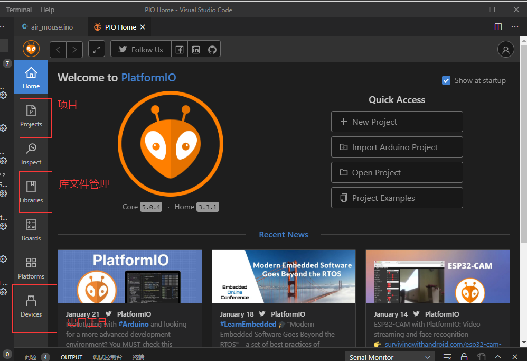The width and height of the screenshot is (527, 361).
Task: Toggle the Show at startup checkbox
Action: coord(446,80)
